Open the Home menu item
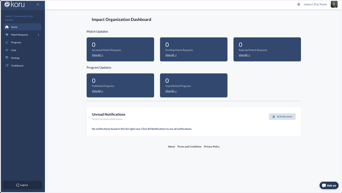The width and height of the screenshot is (342, 193). (22, 27)
